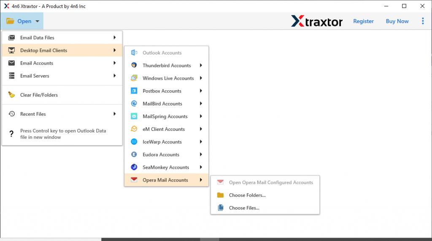Click the Email Accounts envelope icon
The height and width of the screenshot is (241, 432).
point(11,63)
